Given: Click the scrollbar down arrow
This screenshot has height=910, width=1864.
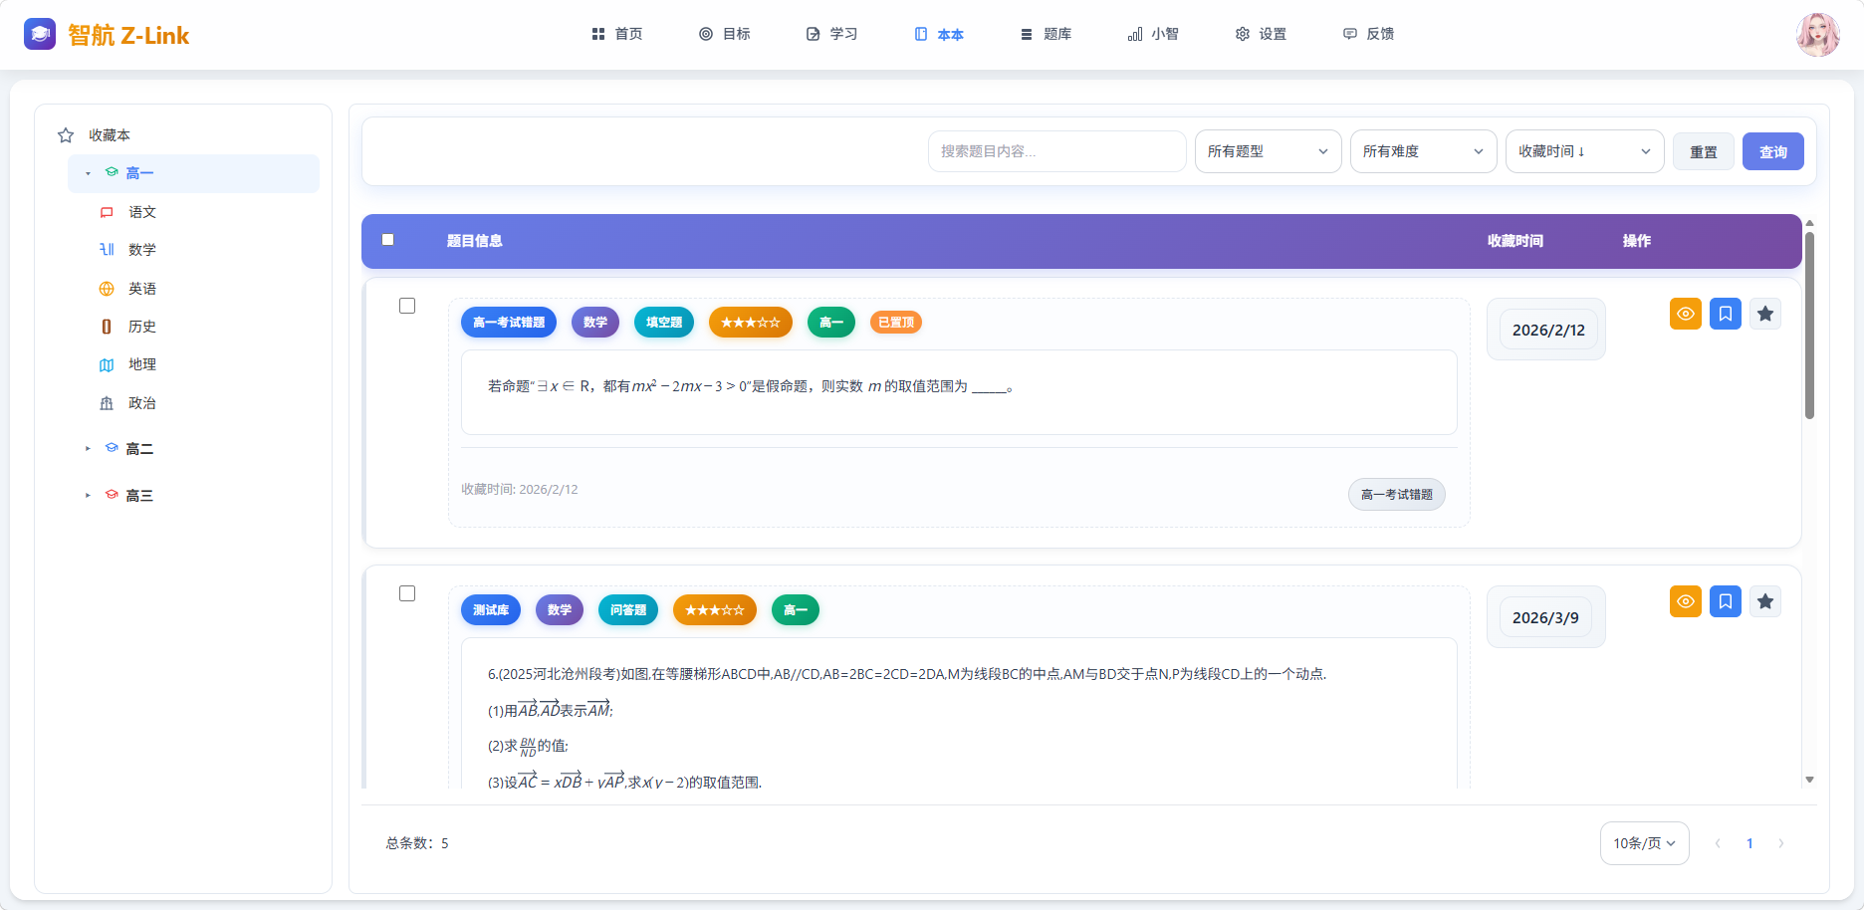Looking at the screenshot, I should tap(1809, 780).
